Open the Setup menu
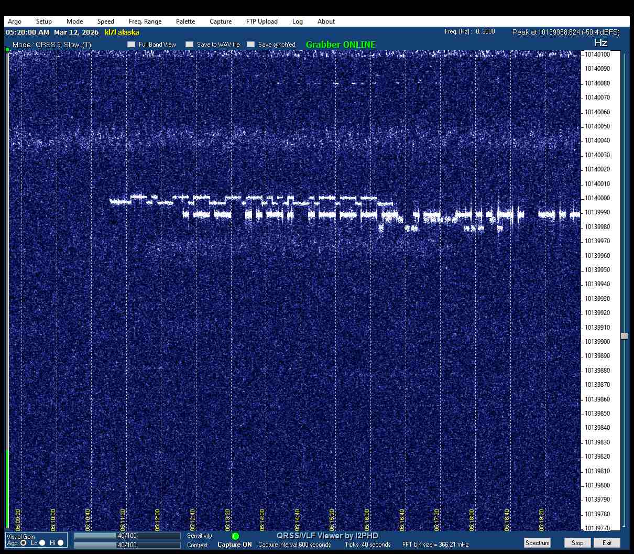 click(44, 21)
